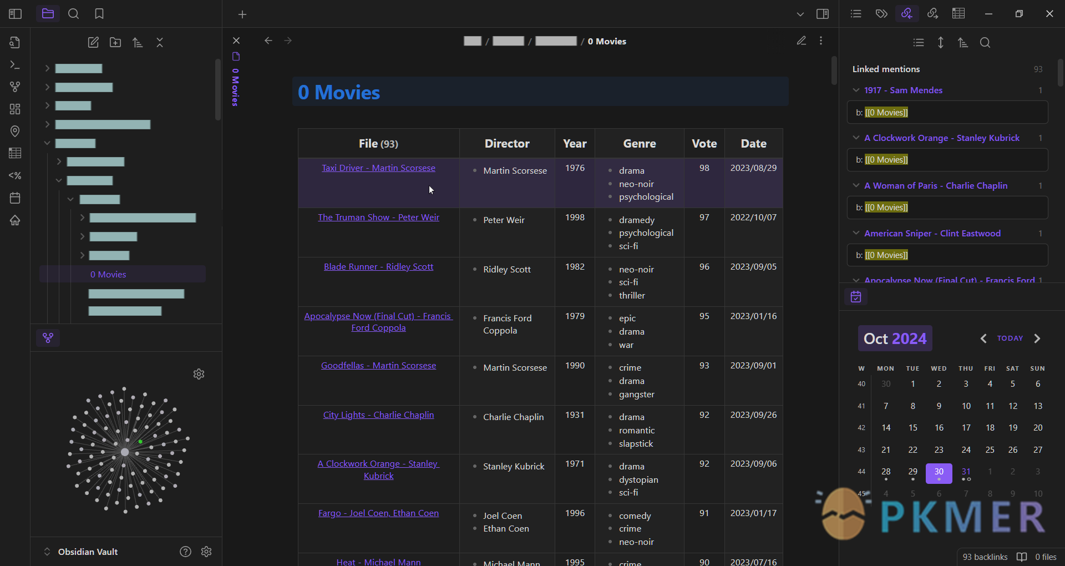
Task: Open backlinks tab in right sidebar
Action: (907, 14)
